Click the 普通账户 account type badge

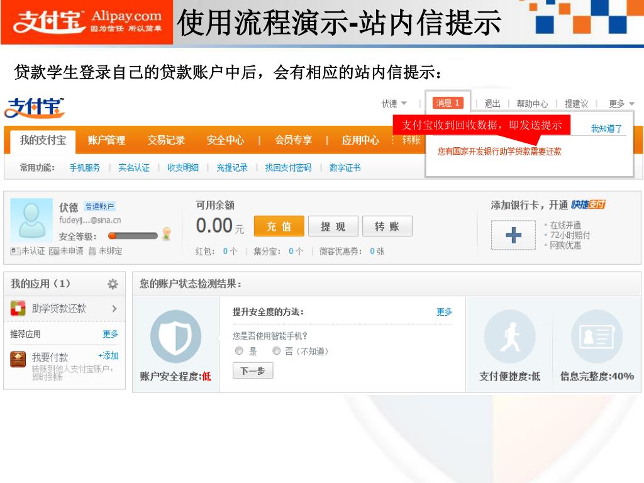click(100, 206)
